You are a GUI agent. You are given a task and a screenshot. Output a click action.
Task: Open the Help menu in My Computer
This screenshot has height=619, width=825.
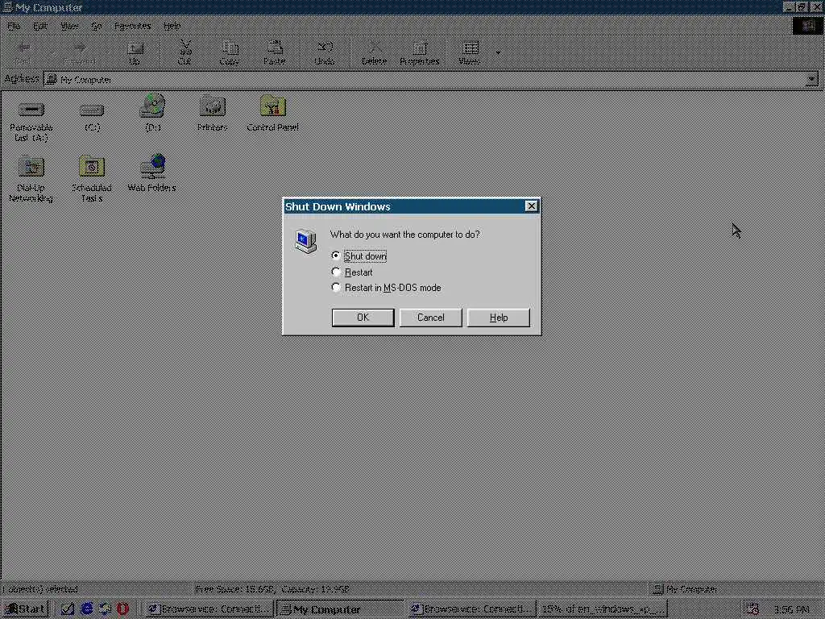(x=172, y=26)
